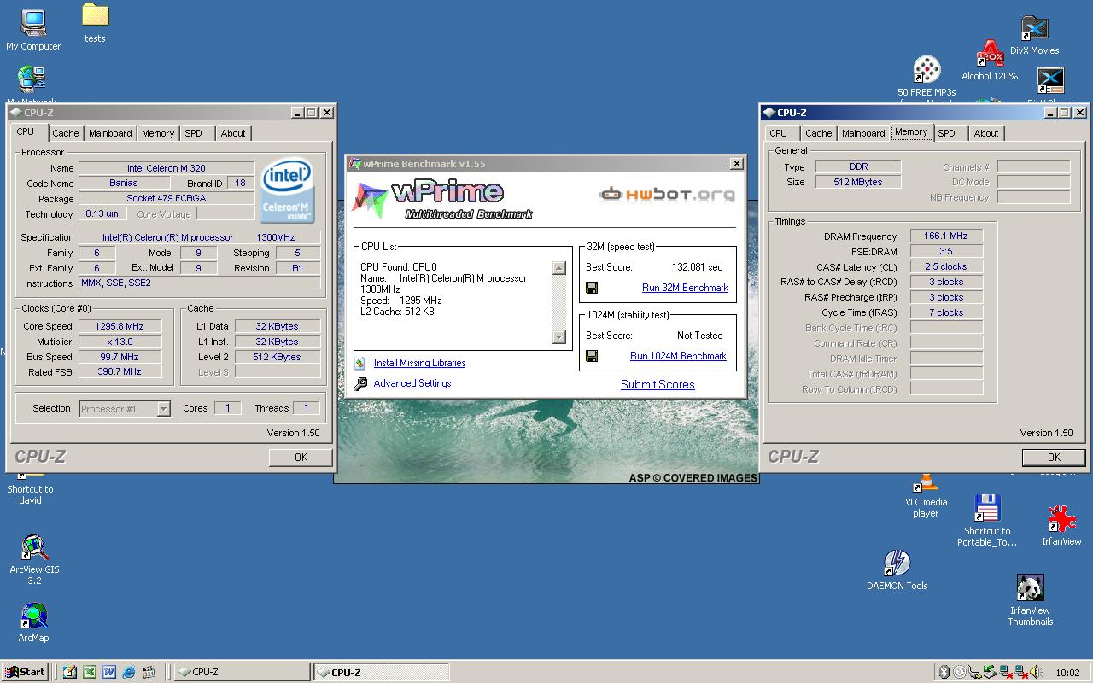
Task: Click save icon beside 32M Best Score
Action: point(592,288)
